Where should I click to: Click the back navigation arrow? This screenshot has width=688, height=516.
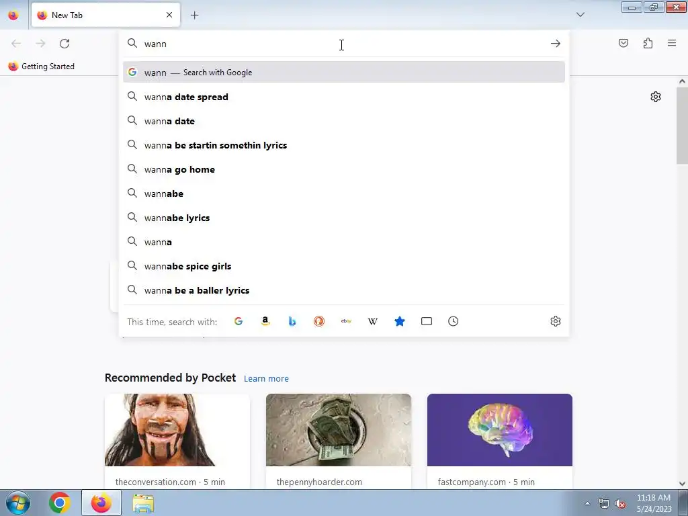[16, 44]
